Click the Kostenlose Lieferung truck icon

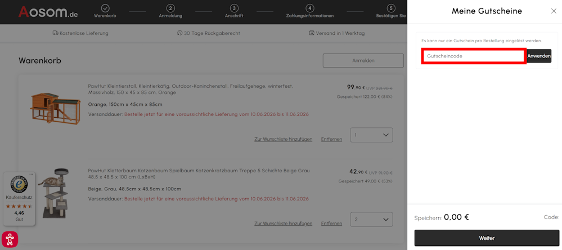55,33
